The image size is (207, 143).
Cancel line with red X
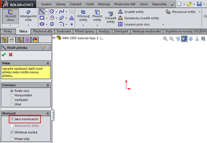coord(10,54)
